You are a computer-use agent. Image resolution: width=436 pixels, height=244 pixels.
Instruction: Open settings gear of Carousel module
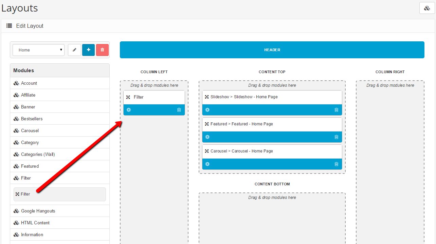[207, 164]
